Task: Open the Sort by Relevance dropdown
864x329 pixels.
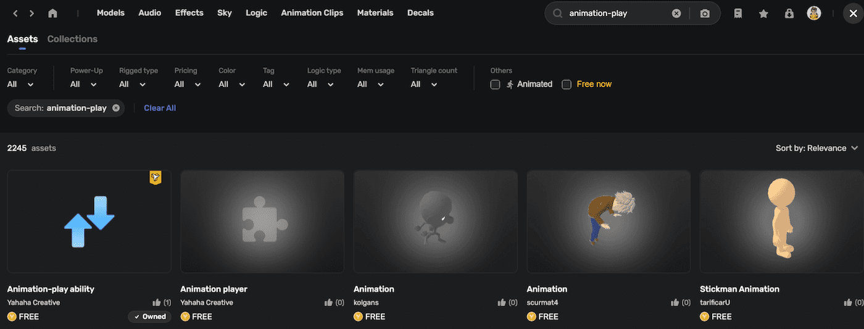Action: 816,148
